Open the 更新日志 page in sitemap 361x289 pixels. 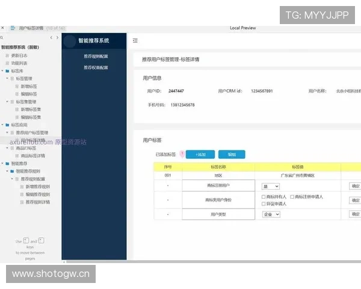[x=19, y=55]
